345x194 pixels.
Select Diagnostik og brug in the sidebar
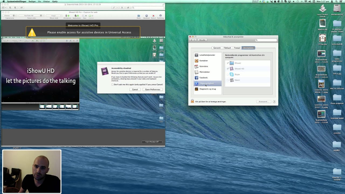(208, 89)
